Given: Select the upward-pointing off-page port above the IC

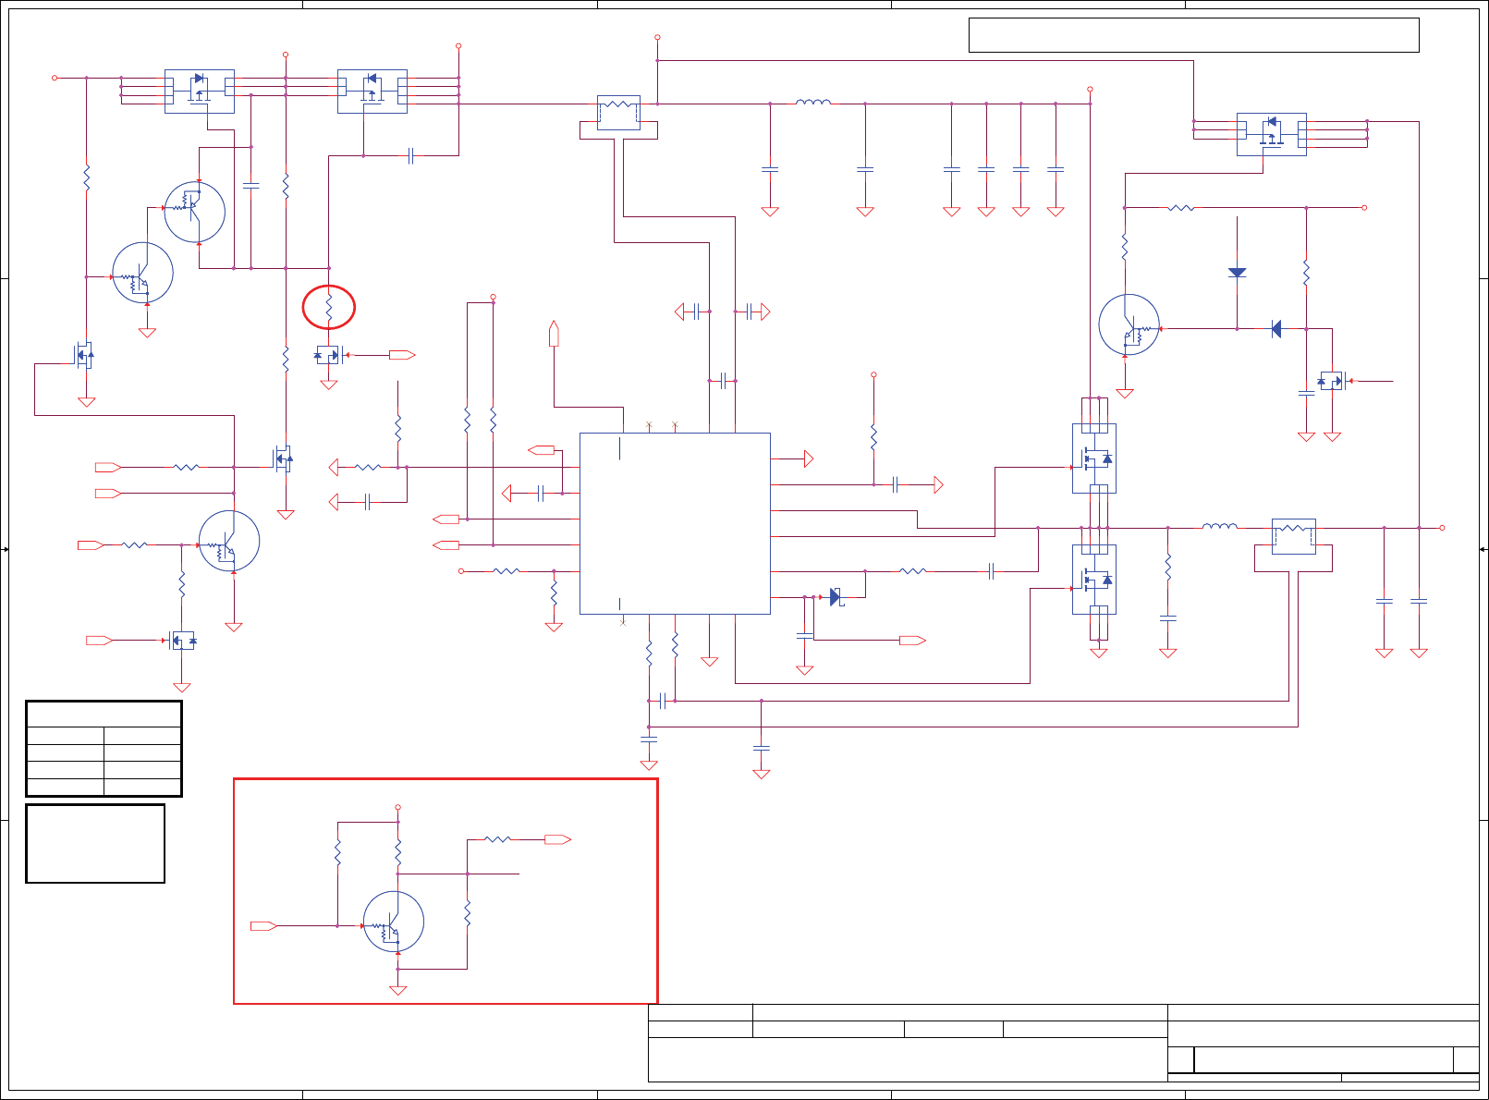Looking at the screenshot, I should (554, 334).
